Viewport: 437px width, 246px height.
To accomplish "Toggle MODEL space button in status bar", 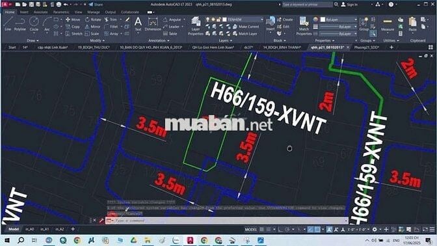I will tap(251, 230).
